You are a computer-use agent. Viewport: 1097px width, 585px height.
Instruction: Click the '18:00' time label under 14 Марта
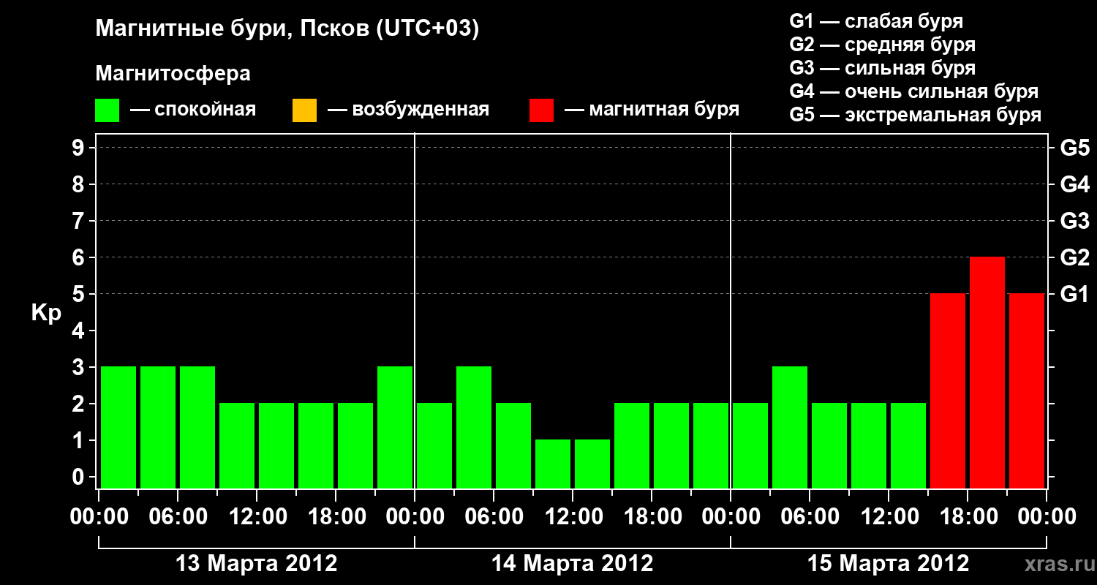[652, 517]
